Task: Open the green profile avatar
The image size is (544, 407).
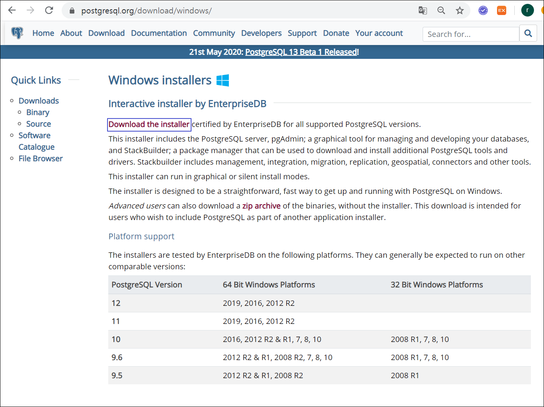Action: click(x=527, y=10)
